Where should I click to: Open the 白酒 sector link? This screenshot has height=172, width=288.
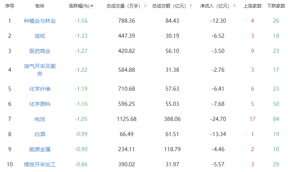(x=40, y=134)
